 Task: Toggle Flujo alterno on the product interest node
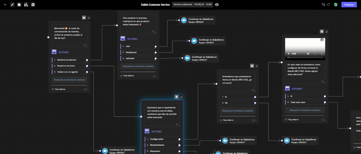153,76
